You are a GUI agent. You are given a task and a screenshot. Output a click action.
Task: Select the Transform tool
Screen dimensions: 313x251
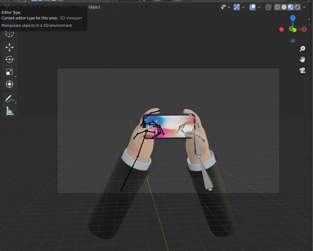[x=10, y=84]
